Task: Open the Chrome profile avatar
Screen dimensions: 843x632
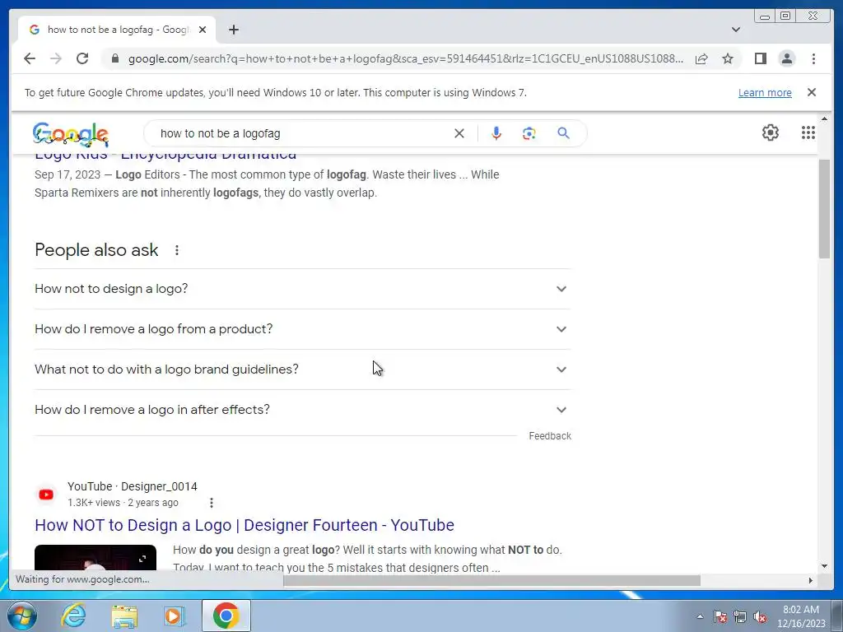Action: coord(786,58)
